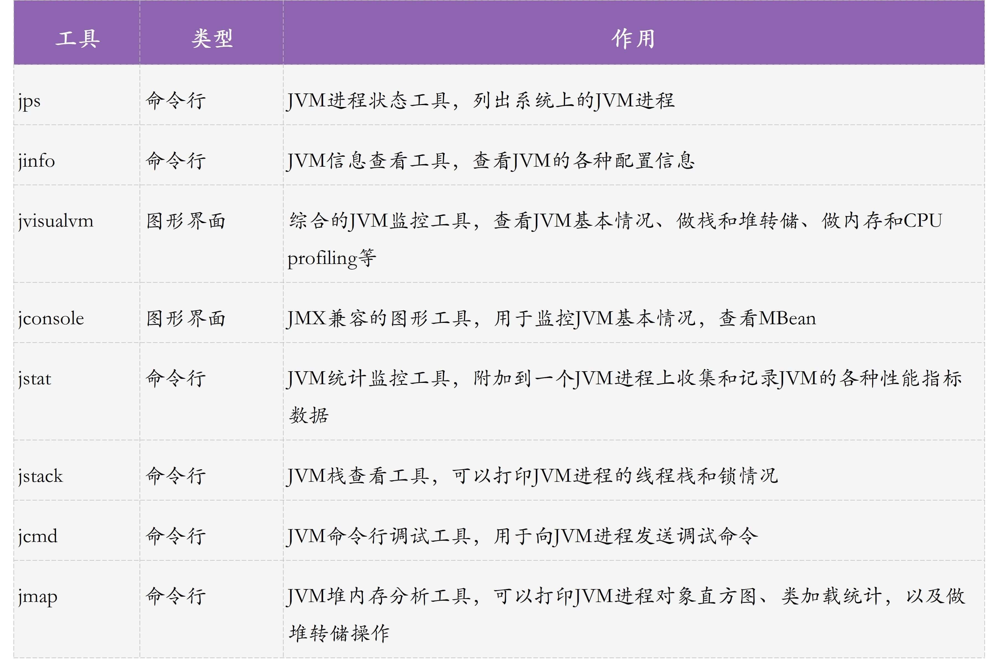
Task: Select the jcmd tool name cell
Action: point(38,536)
